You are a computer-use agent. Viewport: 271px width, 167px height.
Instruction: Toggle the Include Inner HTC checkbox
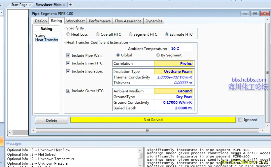coord(68,63)
